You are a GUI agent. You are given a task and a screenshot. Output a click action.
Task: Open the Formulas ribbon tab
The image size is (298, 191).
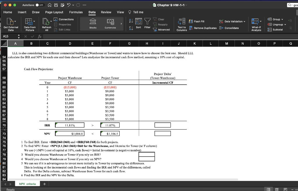tap(76, 12)
